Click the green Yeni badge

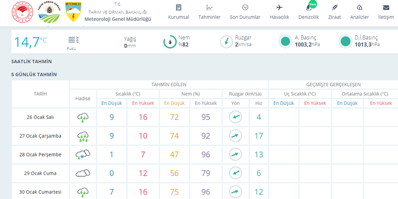point(313,5)
